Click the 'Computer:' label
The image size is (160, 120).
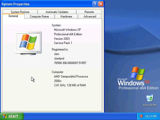pos(58,72)
